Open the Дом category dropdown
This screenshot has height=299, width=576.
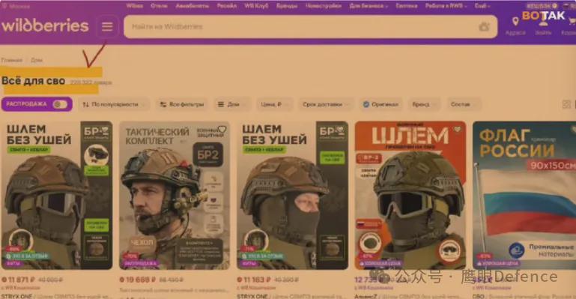click(x=233, y=104)
